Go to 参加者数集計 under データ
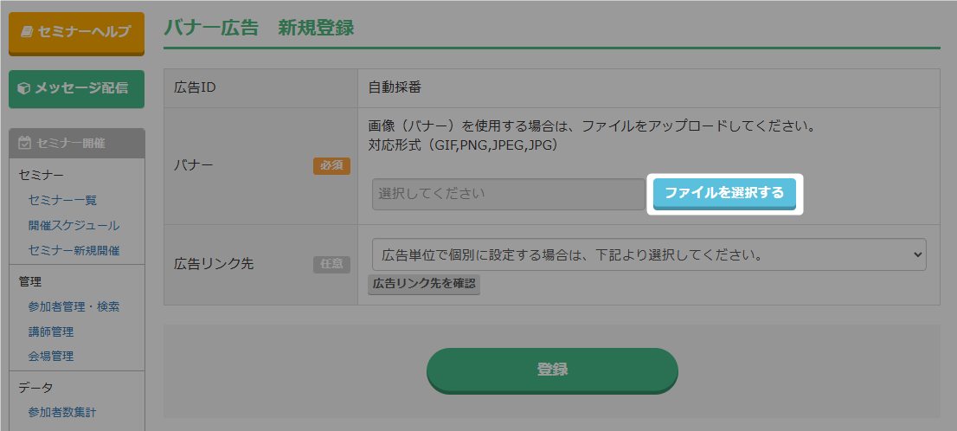 coord(62,412)
